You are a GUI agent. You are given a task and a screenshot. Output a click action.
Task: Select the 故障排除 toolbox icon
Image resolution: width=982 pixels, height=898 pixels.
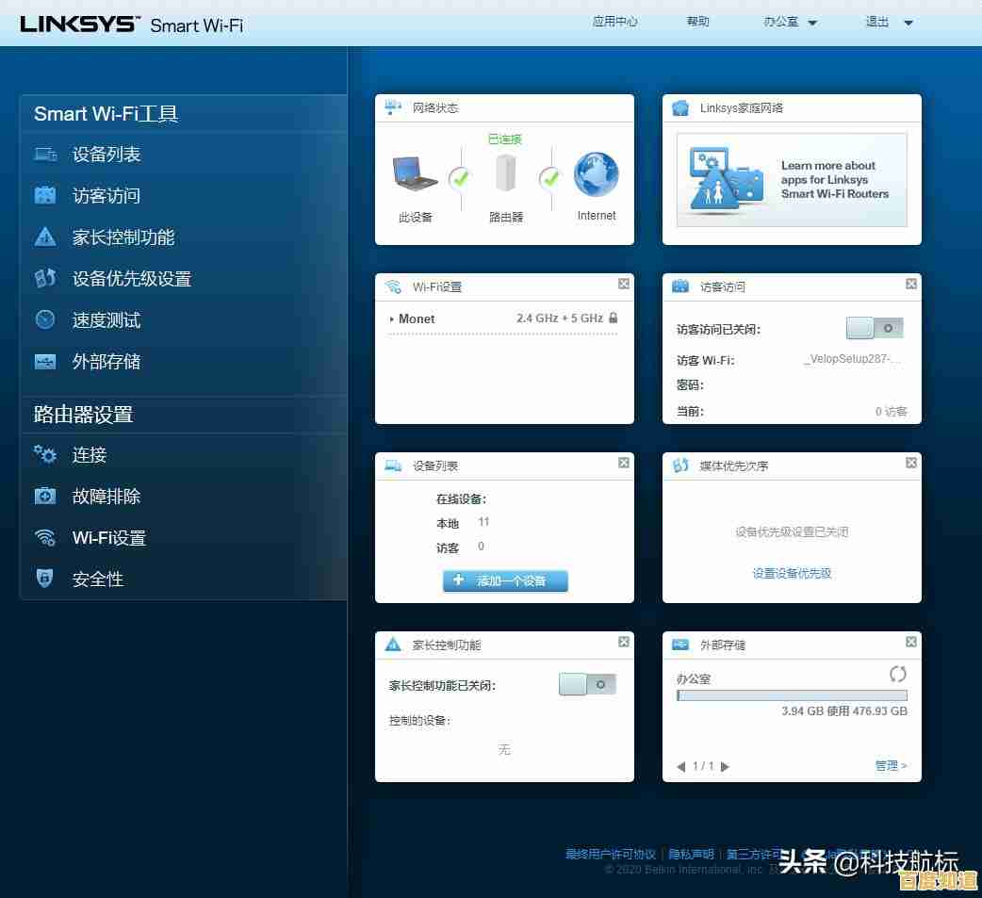click(x=44, y=497)
